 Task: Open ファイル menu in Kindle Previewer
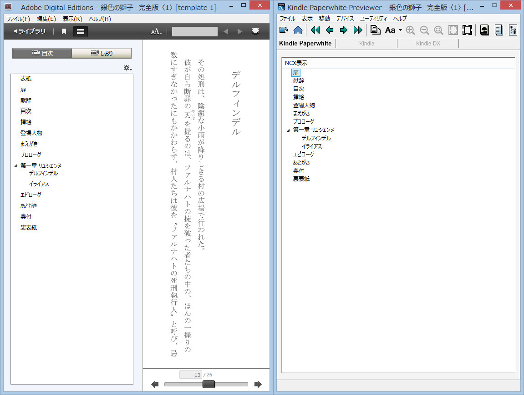pyautogui.click(x=287, y=18)
